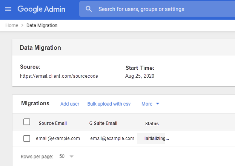Screen dimensions: 235x166
Task: Click the More dropdown arrow
Action: [x=158, y=104]
